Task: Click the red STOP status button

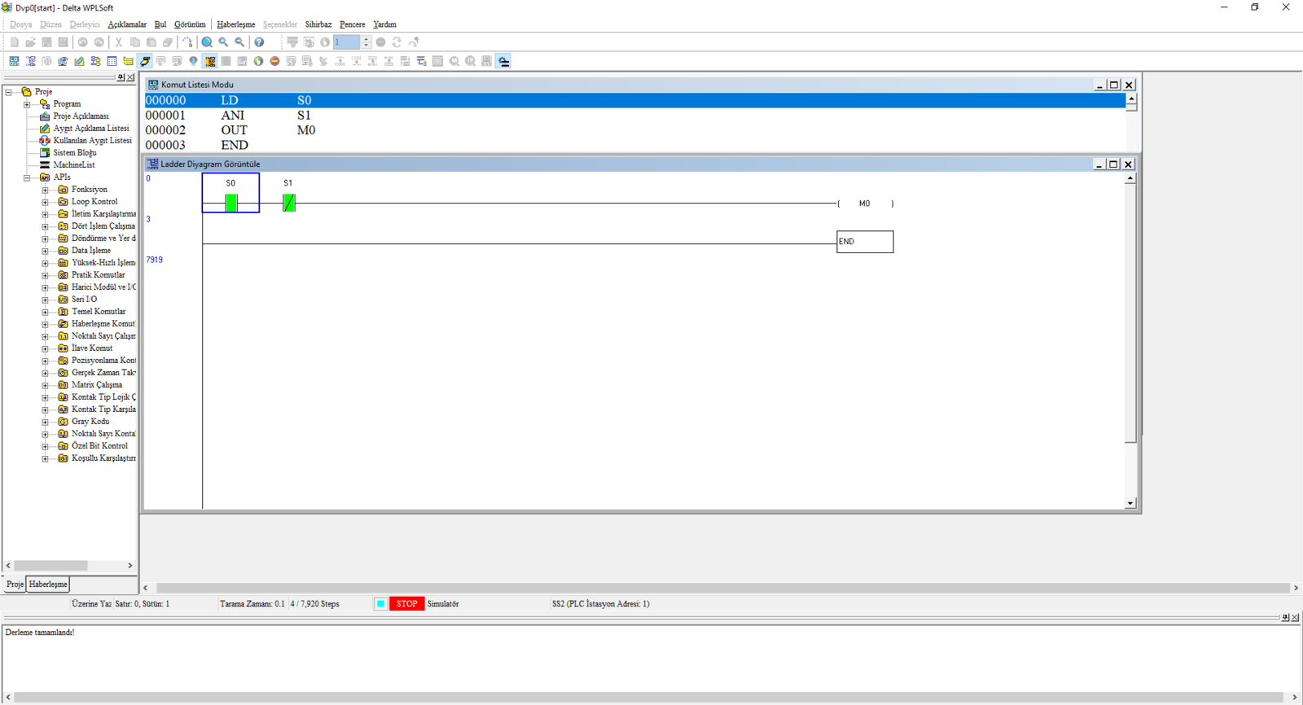Action: click(407, 604)
